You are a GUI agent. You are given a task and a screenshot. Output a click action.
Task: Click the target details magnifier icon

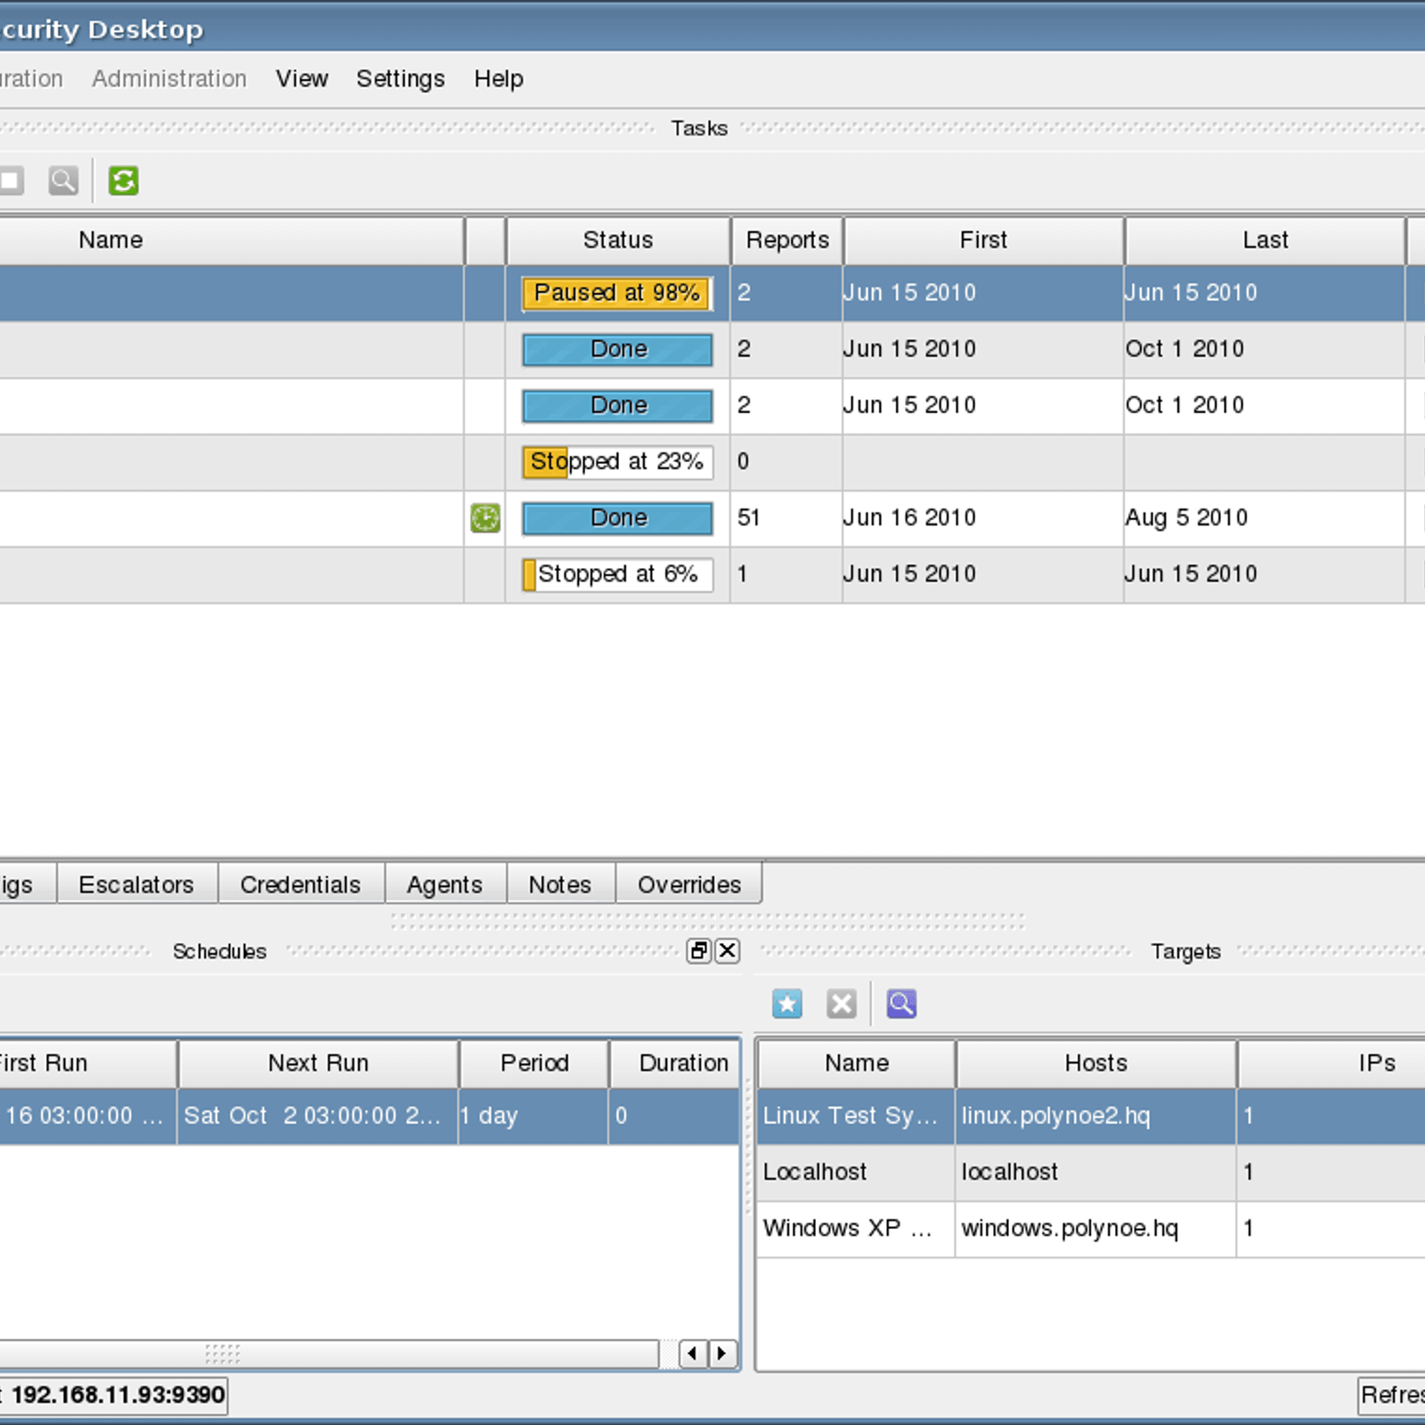point(901,1004)
